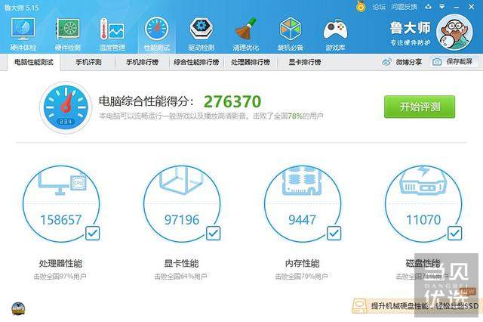Click the gold medal icon in title bar
483x322 pixels.
coord(361,6)
